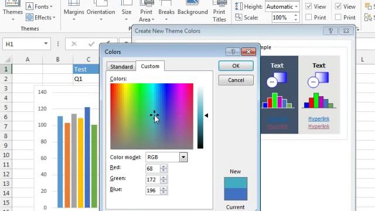375x211 pixels.
Task: Click the light sample preview chart
Action: [319, 100]
